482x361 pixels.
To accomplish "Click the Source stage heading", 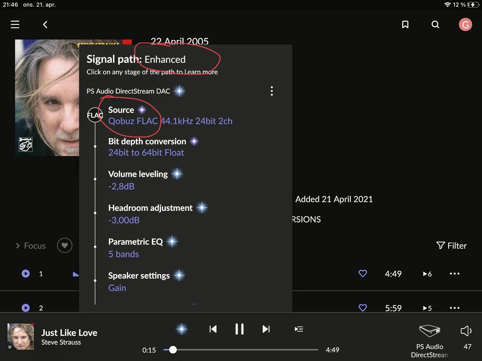I will 121,110.
